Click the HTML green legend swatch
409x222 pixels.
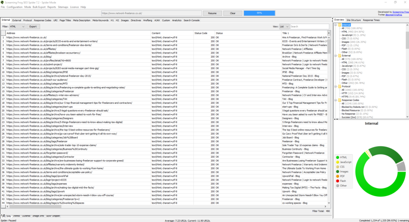338,157
